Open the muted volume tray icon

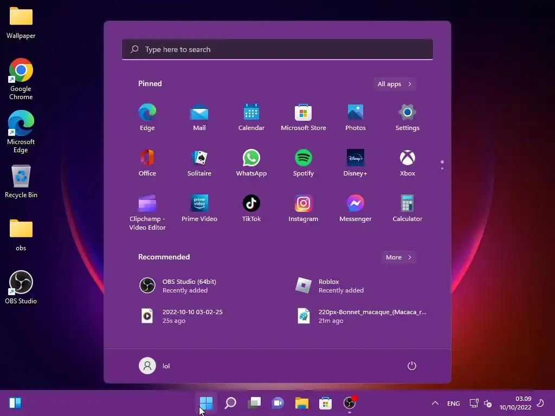pos(488,403)
